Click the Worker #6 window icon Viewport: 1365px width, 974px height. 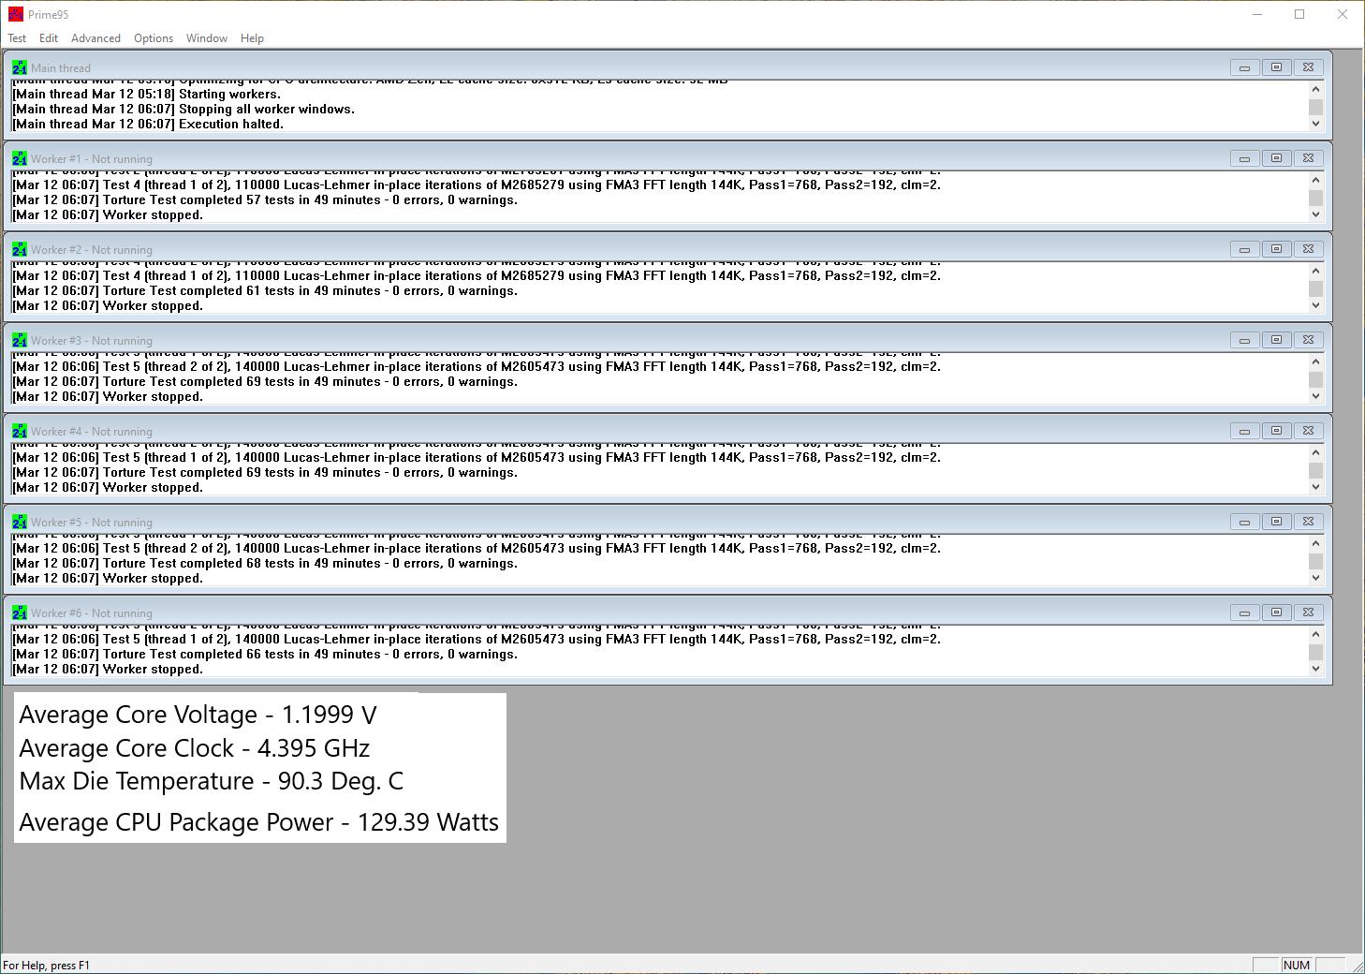click(20, 612)
